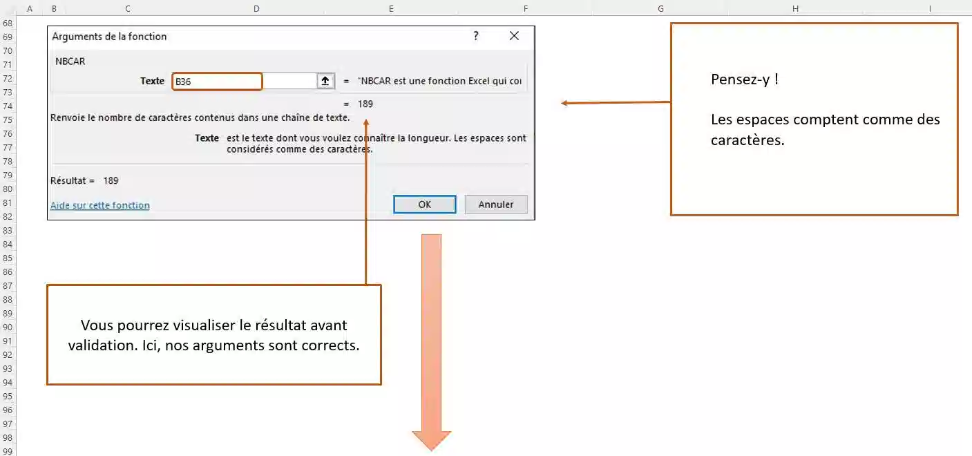Click the argument preview text beginning 'NBCAR est une fonction Excel'
Viewport: 972px width, 456px height.
pyautogui.click(x=439, y=81)
